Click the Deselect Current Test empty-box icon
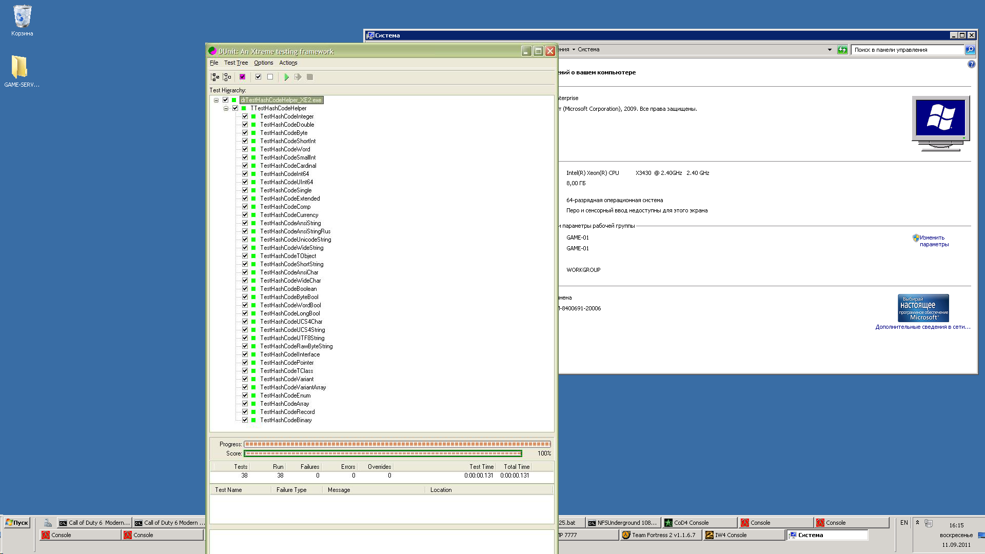The height and width of the screenshot is (554, 985). pos(270,77)
